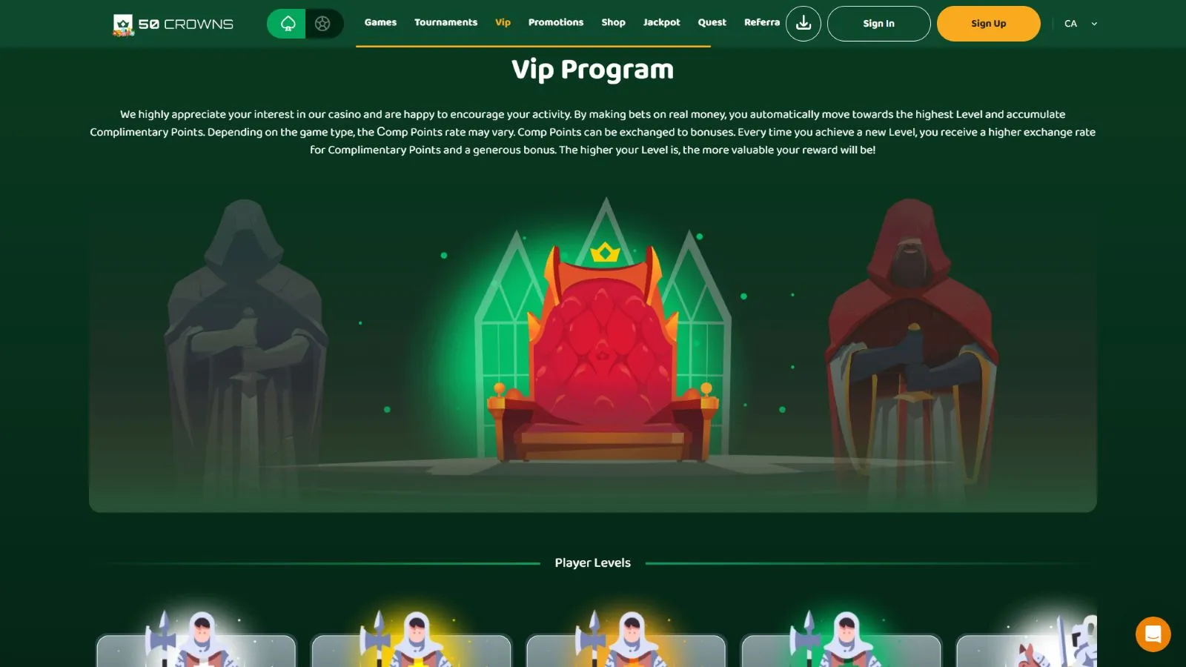Open the live chat bubble icon

(1153, 634)
